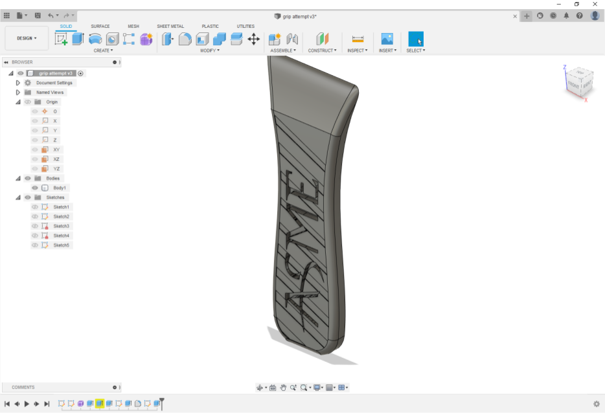Expand the Named Views folder
Screen dimensions: 605x413
pos(17,92)
